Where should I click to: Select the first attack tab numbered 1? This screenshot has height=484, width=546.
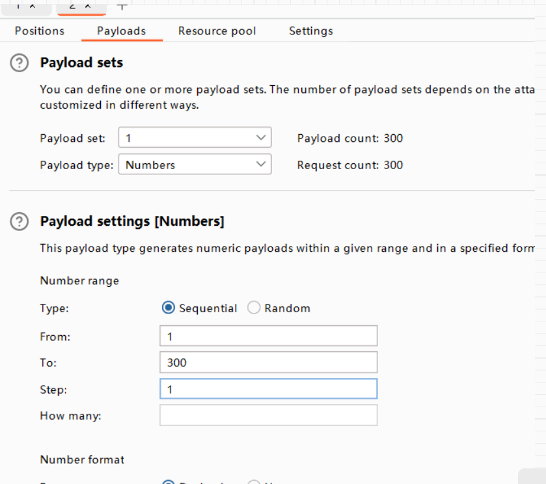pos(18,6)
